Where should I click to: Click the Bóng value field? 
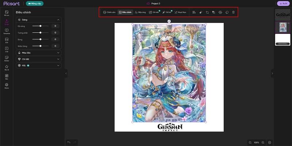55,39
